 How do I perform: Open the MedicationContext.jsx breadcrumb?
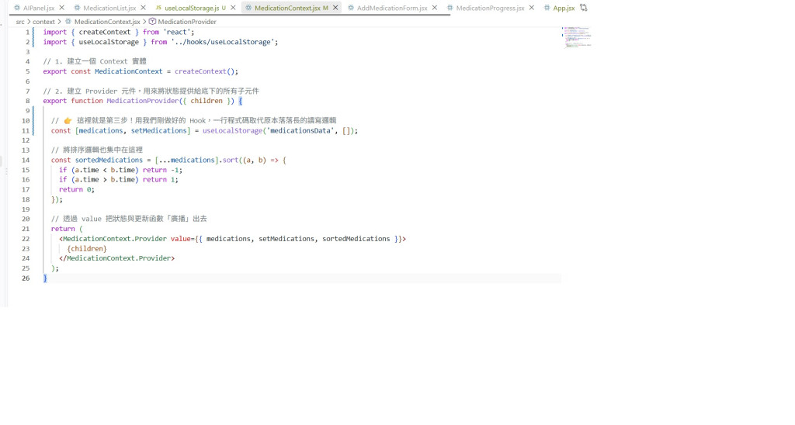coord(107,22)
